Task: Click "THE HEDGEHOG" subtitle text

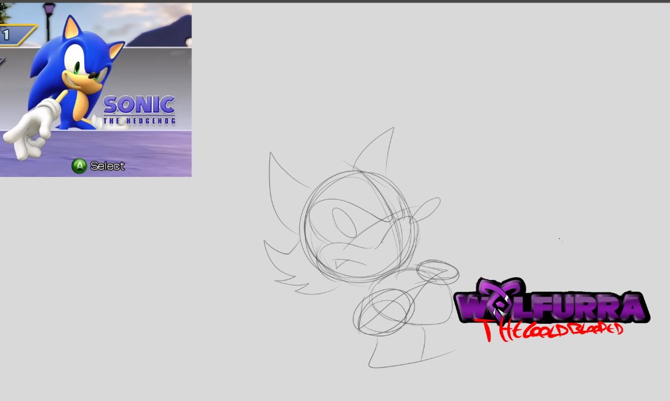Action: (139, 121)
